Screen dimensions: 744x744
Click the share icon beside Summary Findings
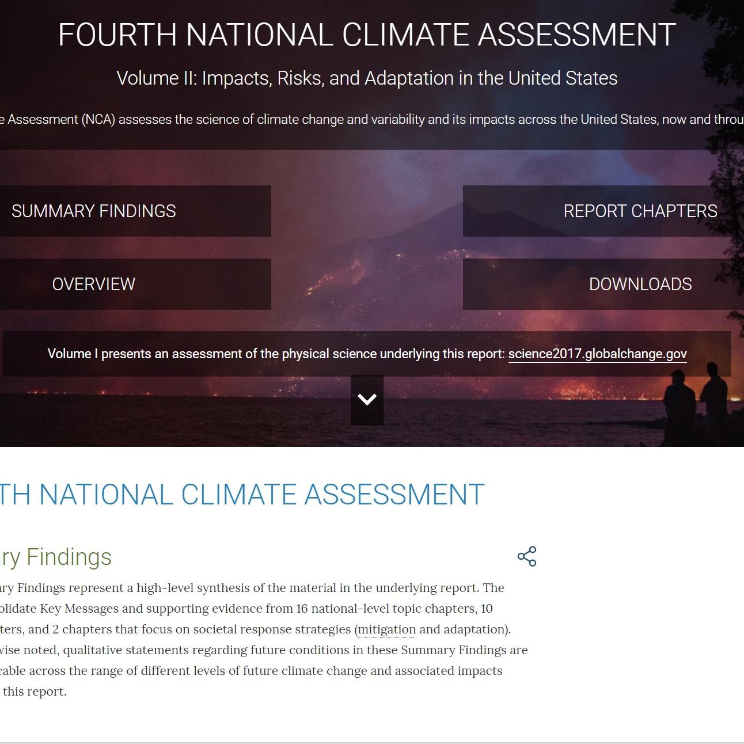[527, 556]
